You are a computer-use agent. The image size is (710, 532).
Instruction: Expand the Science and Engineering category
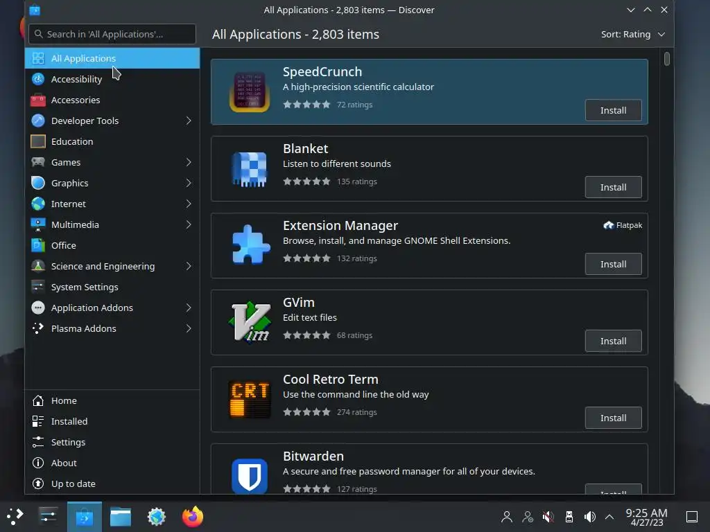click(189, 267)
